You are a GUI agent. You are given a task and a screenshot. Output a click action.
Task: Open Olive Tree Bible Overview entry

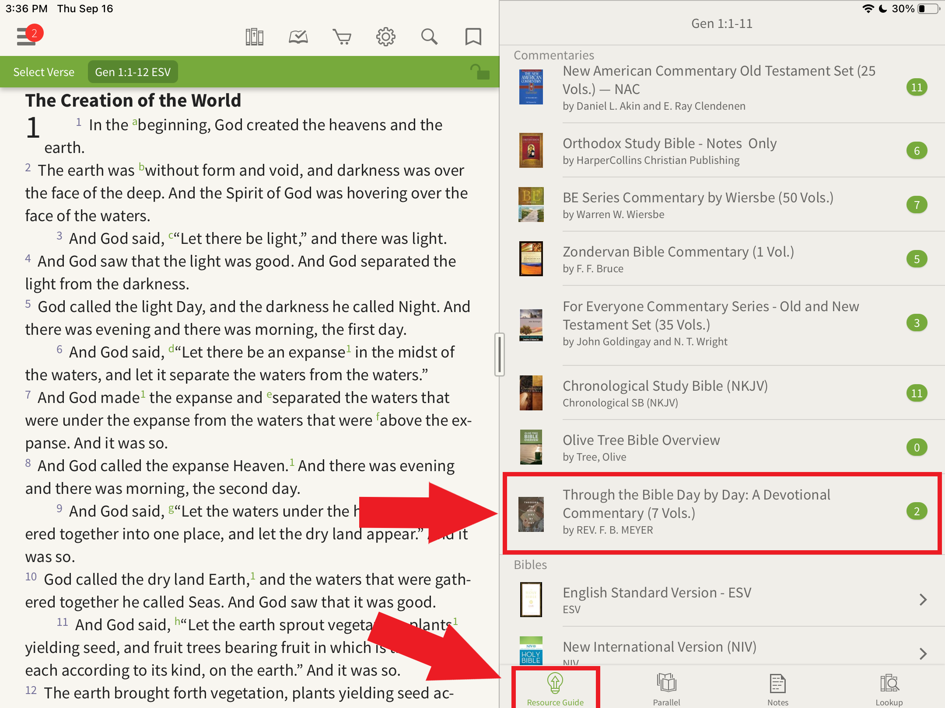pos(722,447)
